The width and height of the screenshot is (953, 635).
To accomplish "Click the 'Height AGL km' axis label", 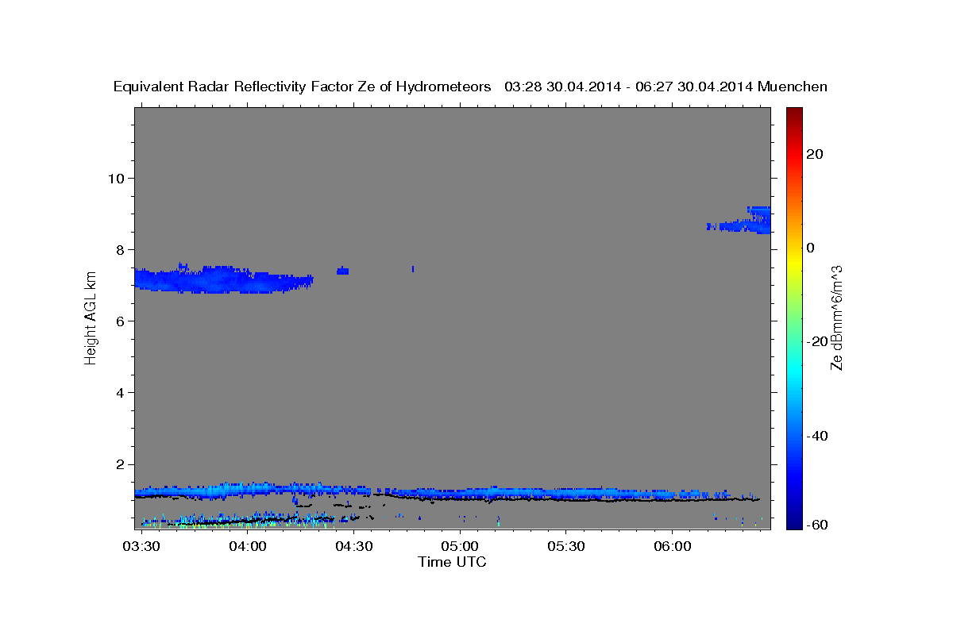I will (x=91, y=317).
